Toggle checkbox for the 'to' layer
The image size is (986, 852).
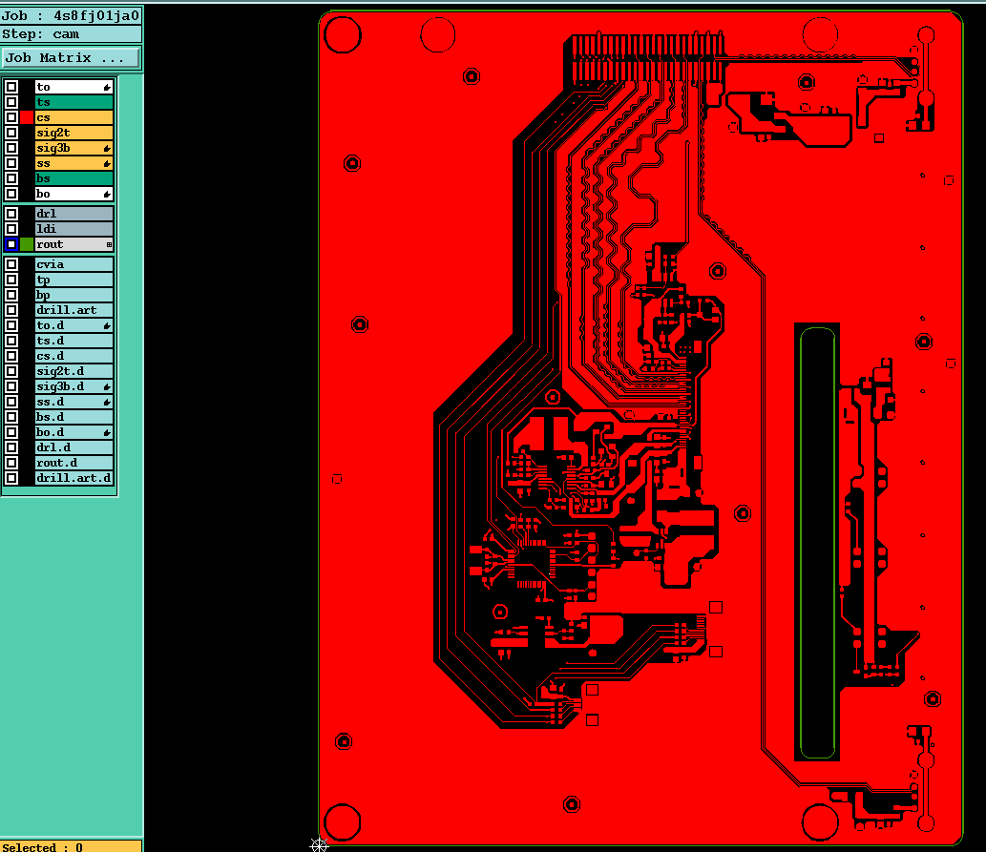click(11, 87)
